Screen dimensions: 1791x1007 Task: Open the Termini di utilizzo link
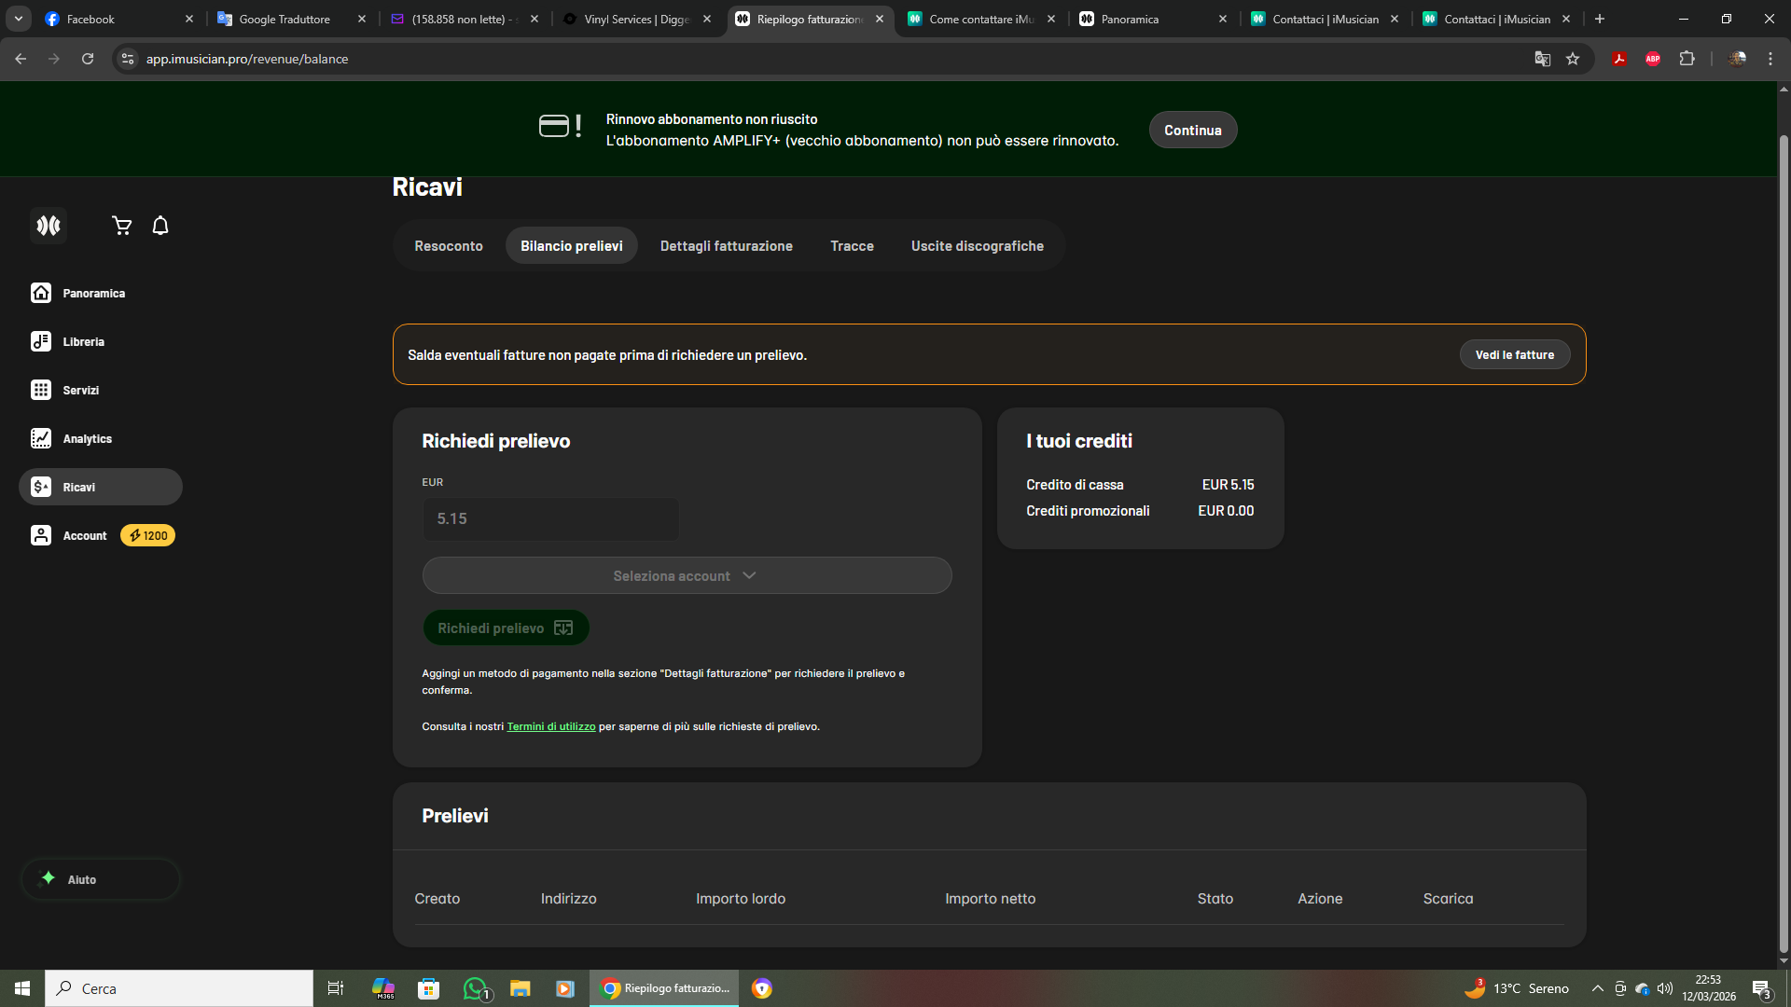[x=550, y=726]
